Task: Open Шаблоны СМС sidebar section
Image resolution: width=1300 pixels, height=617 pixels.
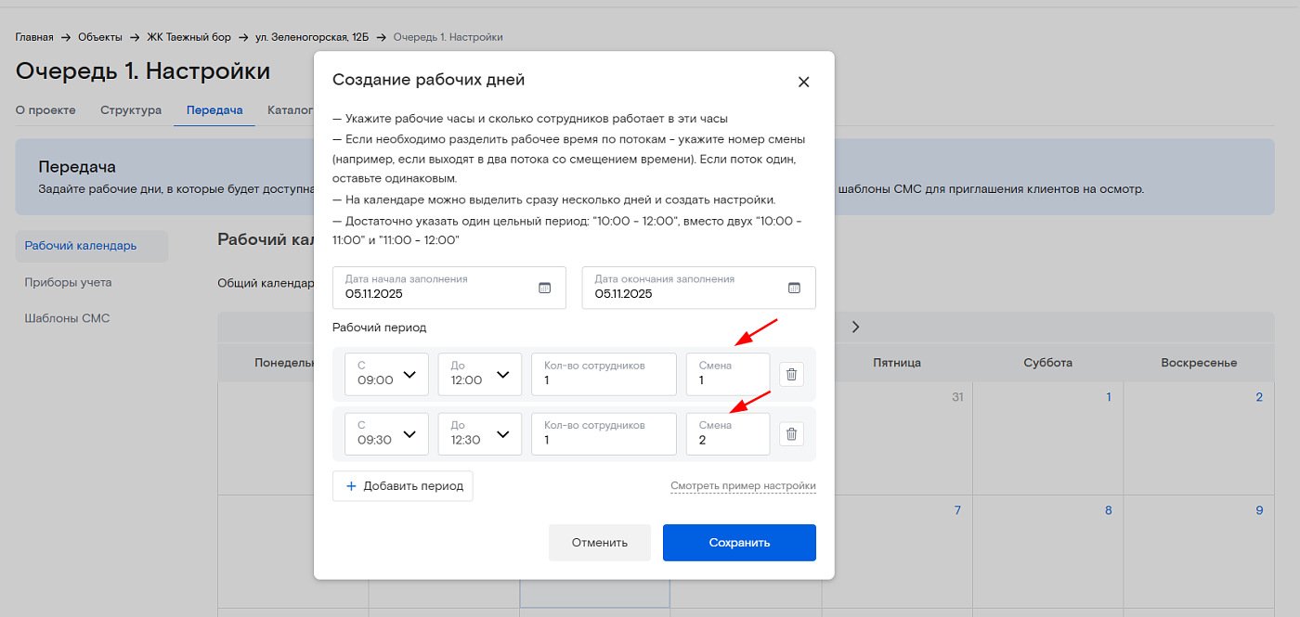Action: [67, 318]
